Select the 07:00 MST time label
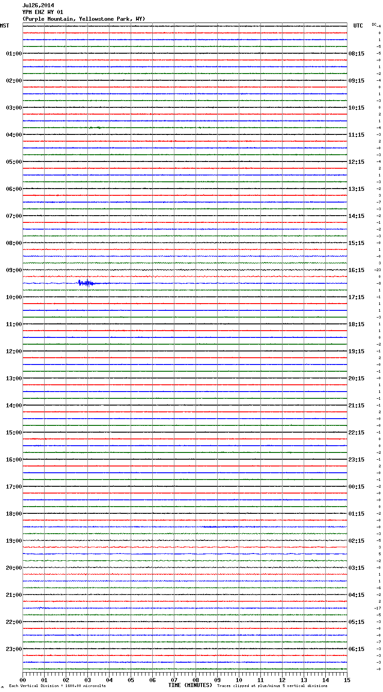 coord(14,216)
